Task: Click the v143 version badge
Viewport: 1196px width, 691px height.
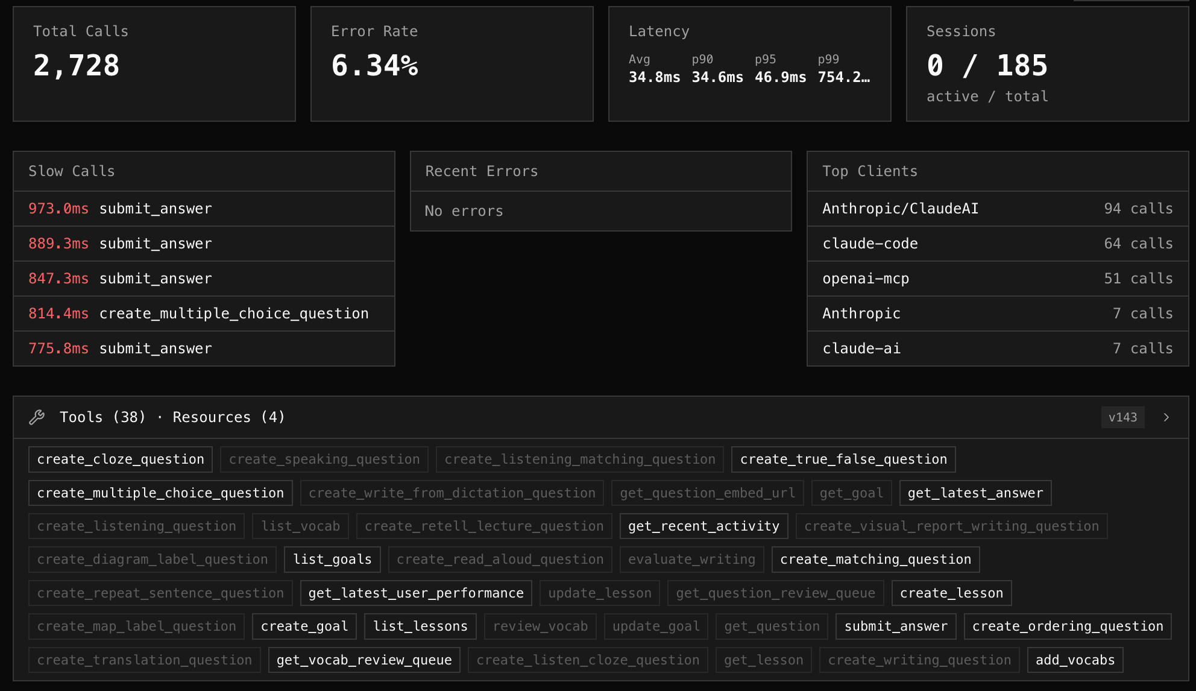Action: tap(1122, 417)
